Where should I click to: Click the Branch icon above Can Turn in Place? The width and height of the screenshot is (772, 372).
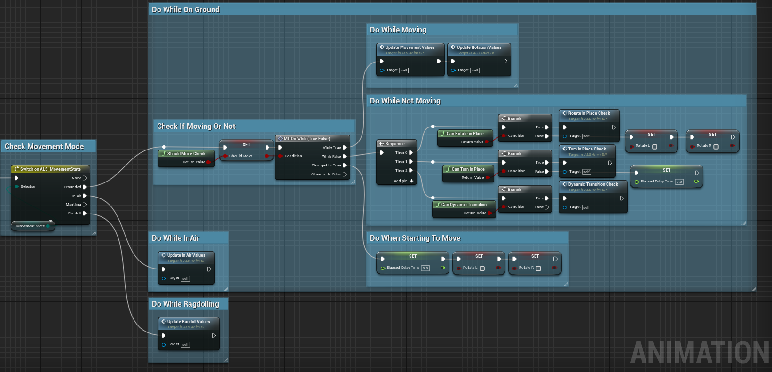click(504, 154)
